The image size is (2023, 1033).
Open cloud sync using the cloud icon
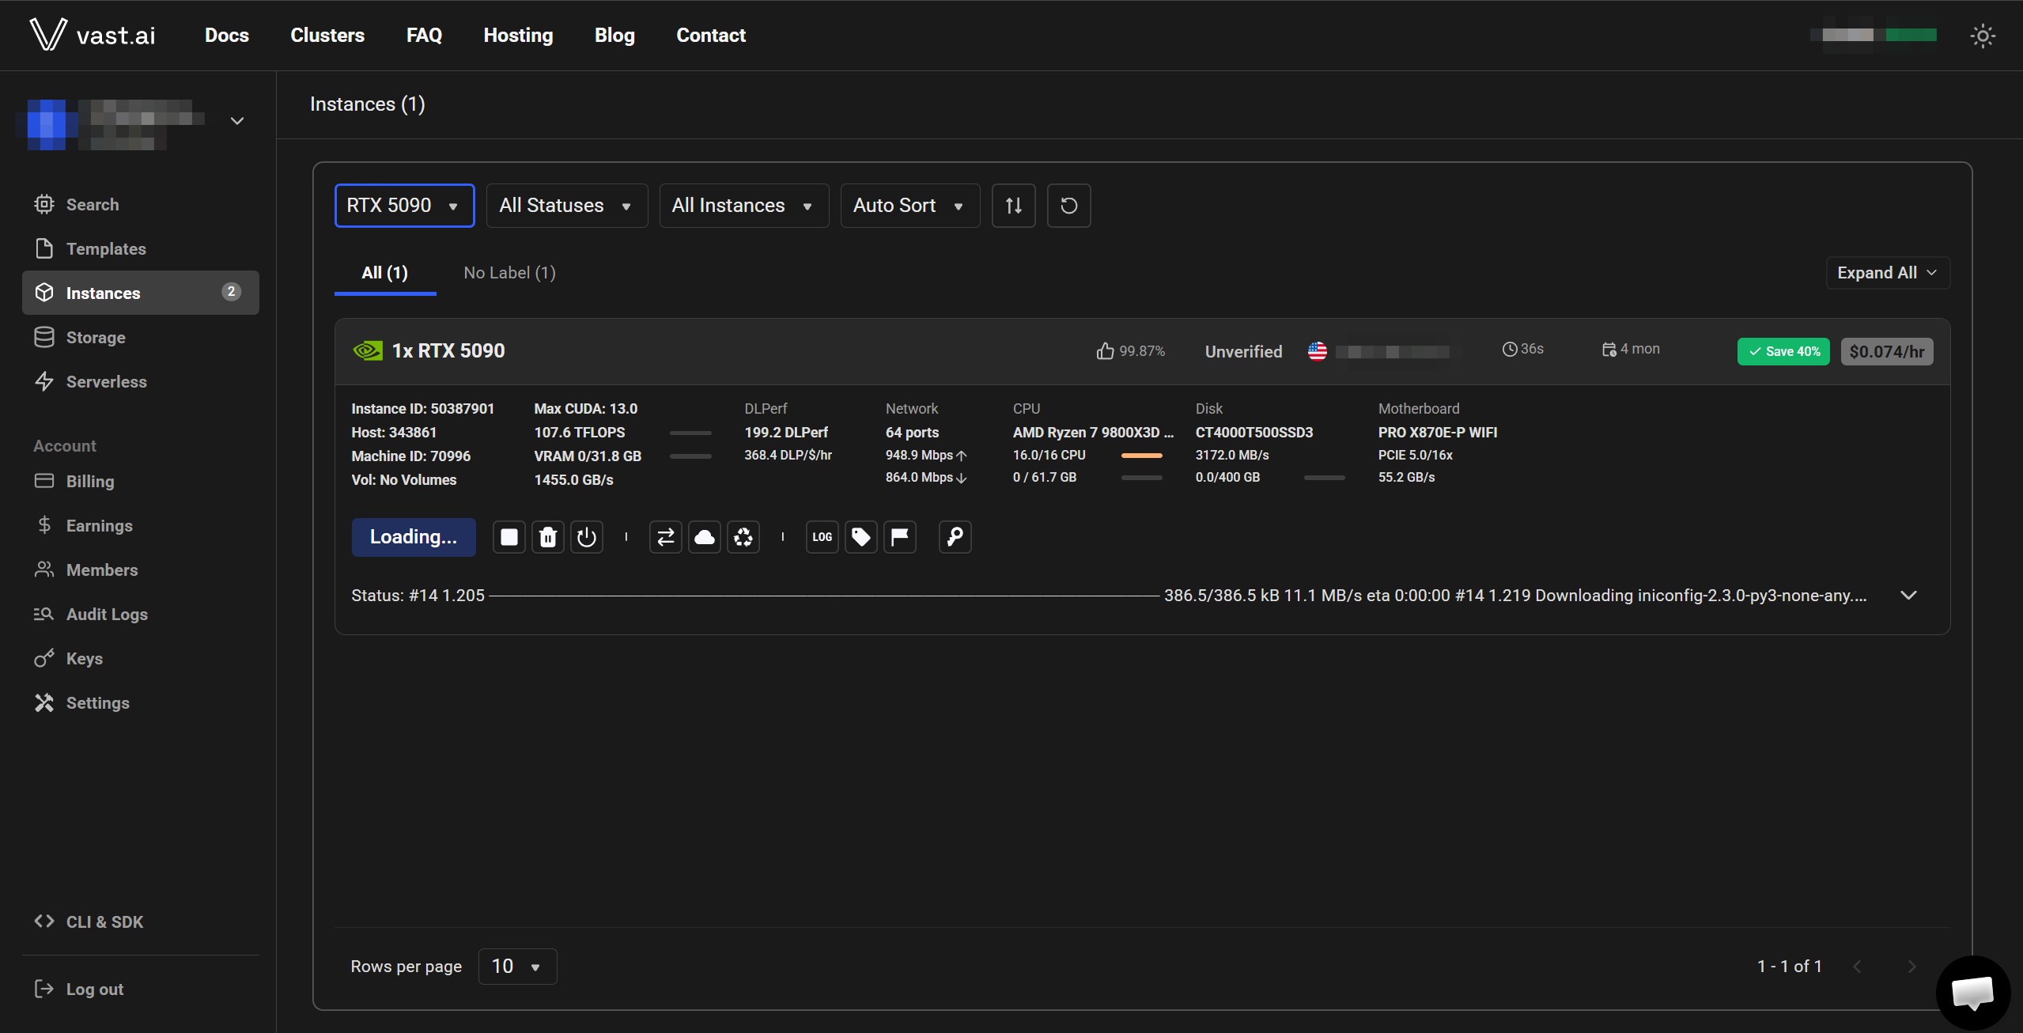(x=704, y=537)
